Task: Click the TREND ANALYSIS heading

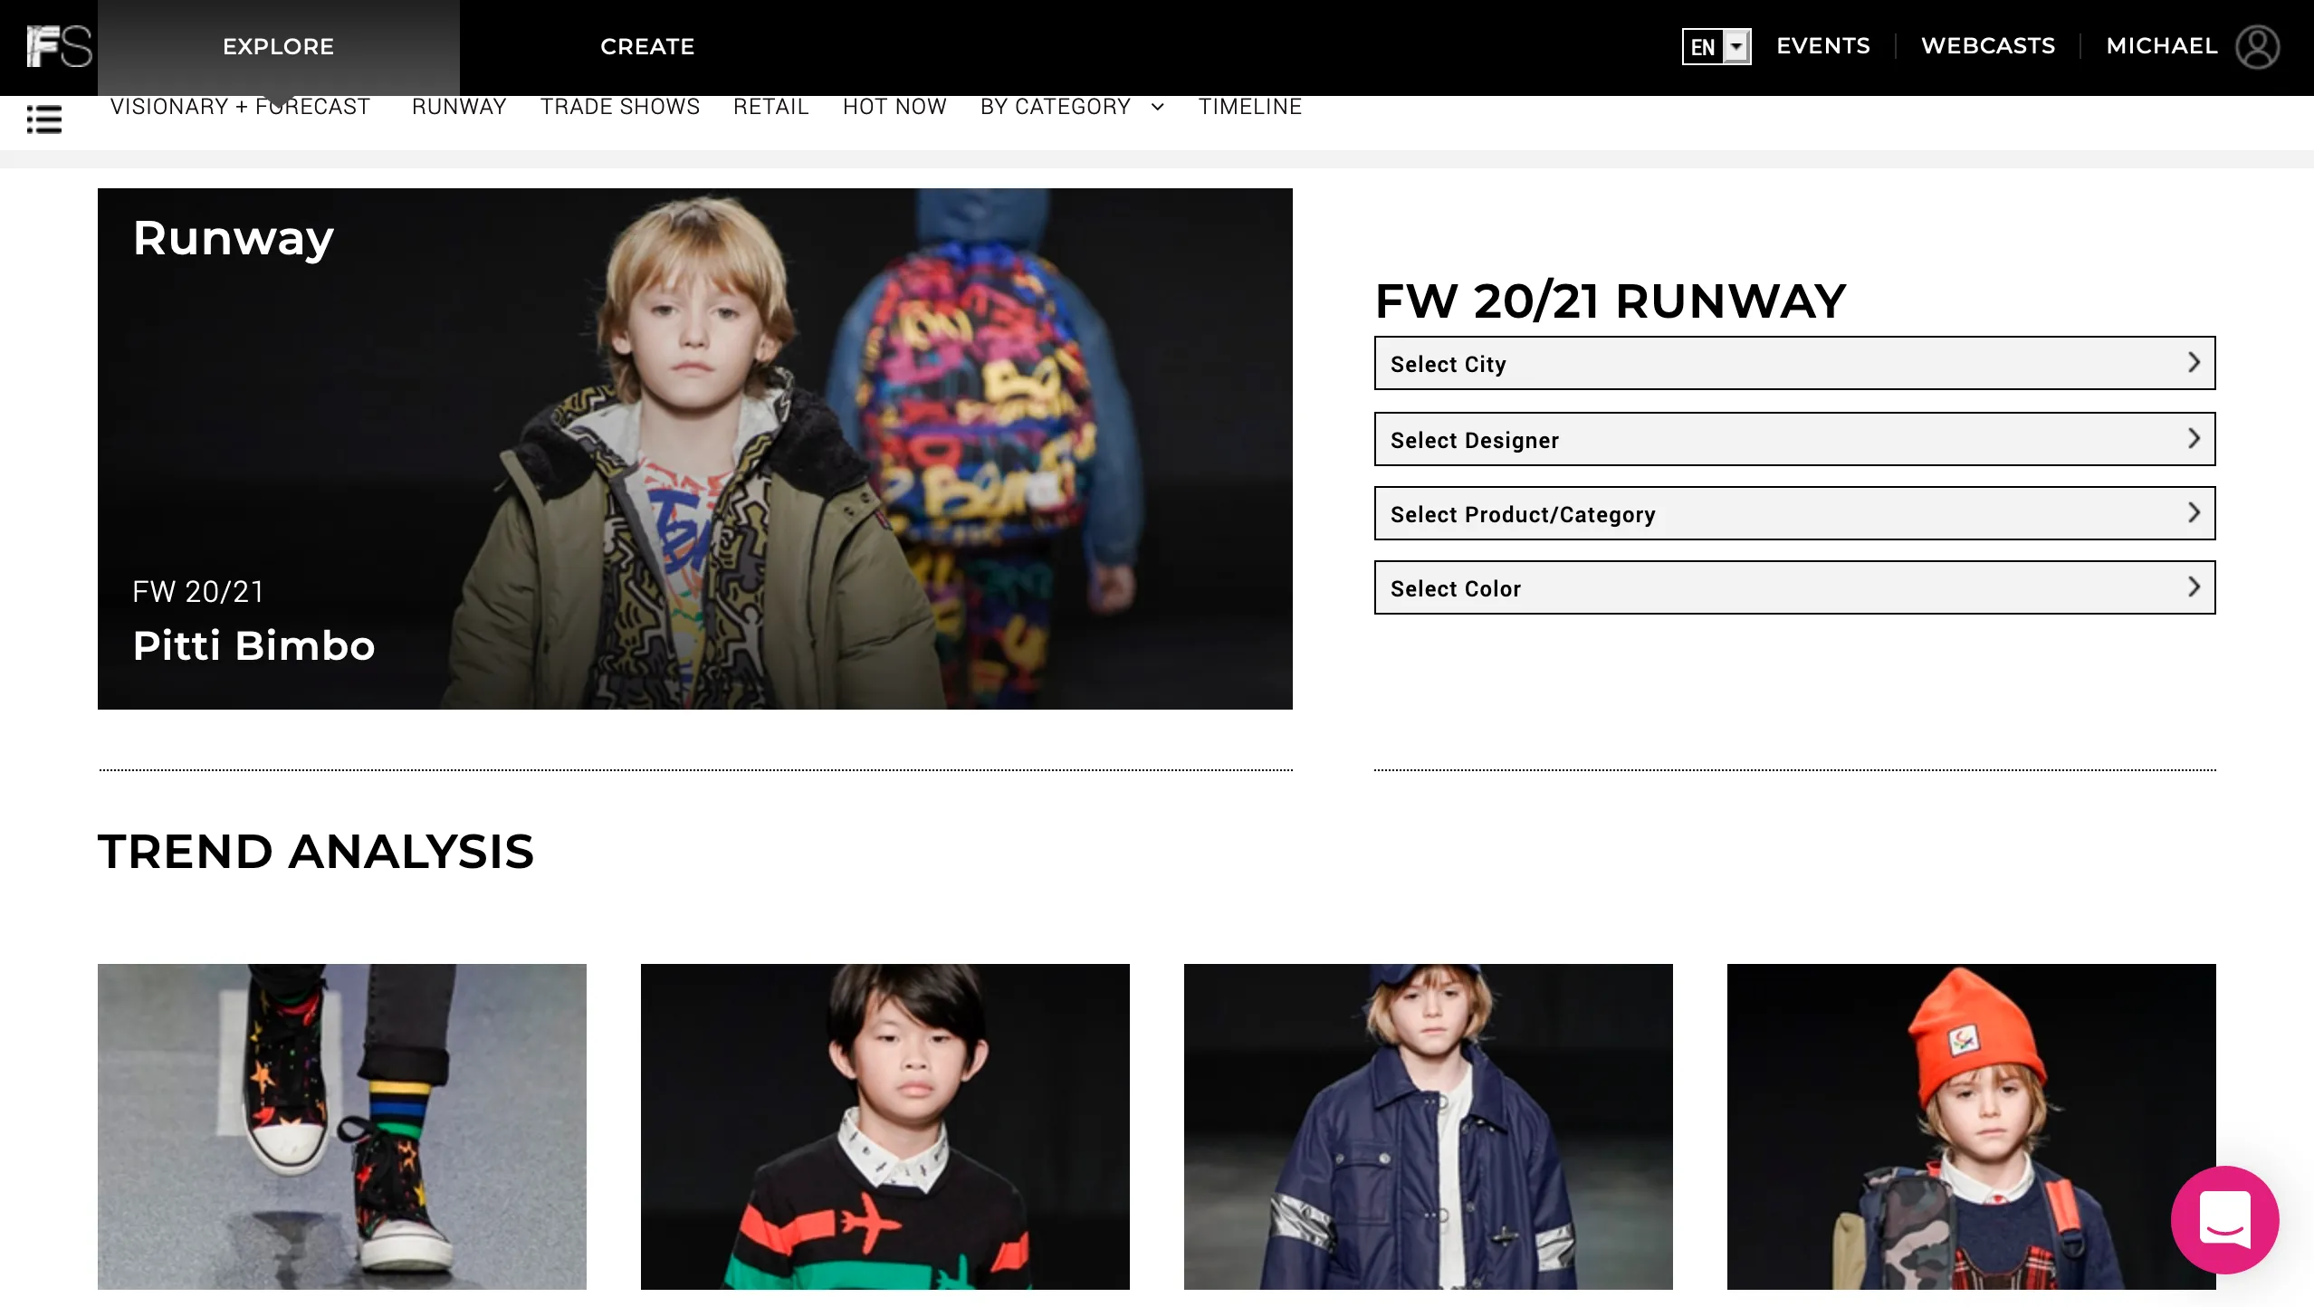Action: point(316,852)
